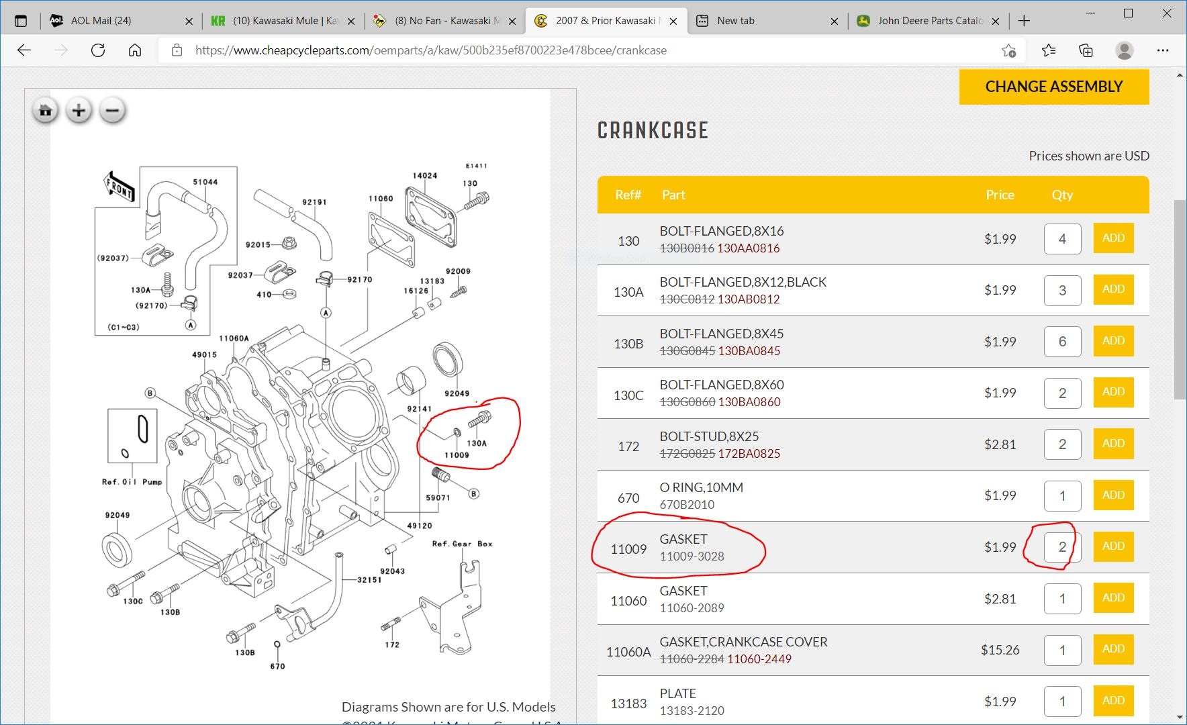This screenshot has height=725, width=1187.
Task: Edit quantity for GASKET,CRANKCASE COVER
Action: tap(1062, 650)
